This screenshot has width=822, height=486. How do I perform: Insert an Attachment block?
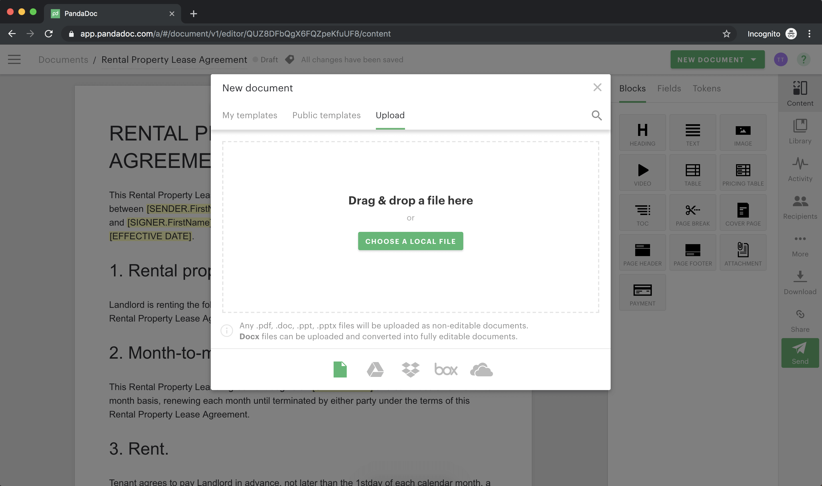click(x=743, y=252)
